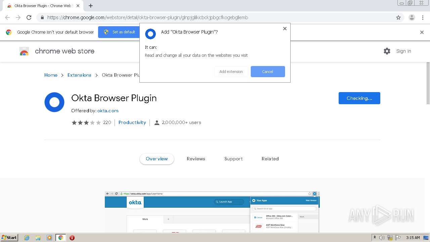Click the Add extension button
Viewport: 430px width, 242px height.
coord(231,72)
